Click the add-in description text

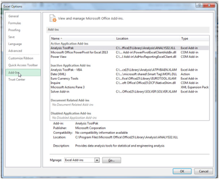120,146
